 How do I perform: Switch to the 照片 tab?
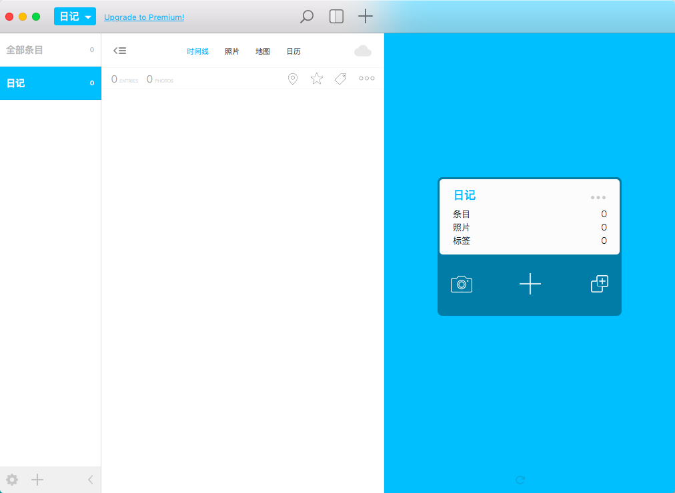coord(231,51)
